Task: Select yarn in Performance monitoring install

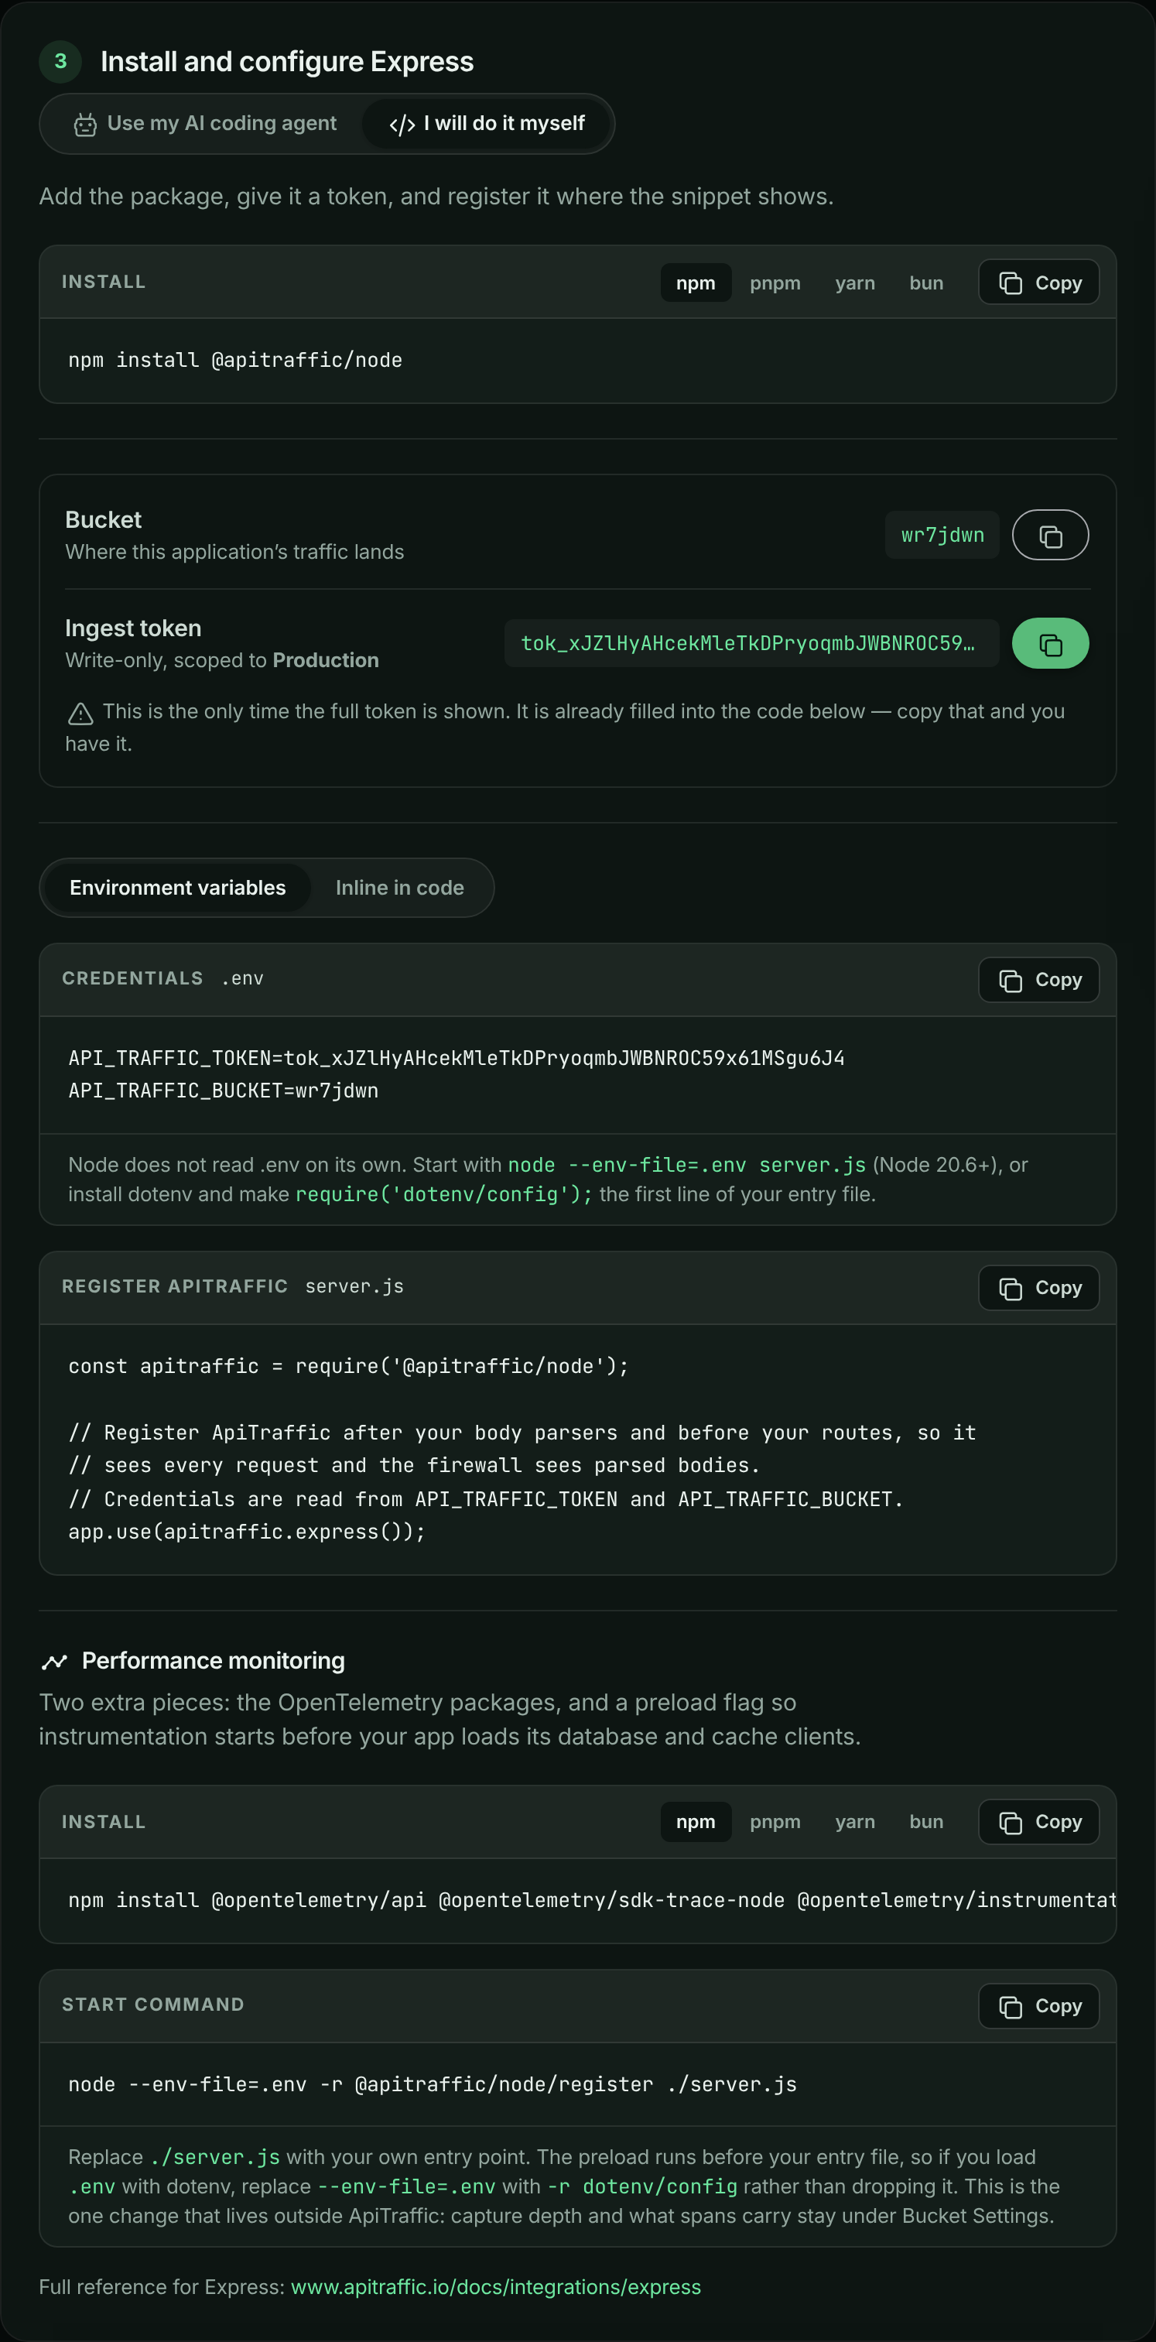Action: coord(855,1822)
